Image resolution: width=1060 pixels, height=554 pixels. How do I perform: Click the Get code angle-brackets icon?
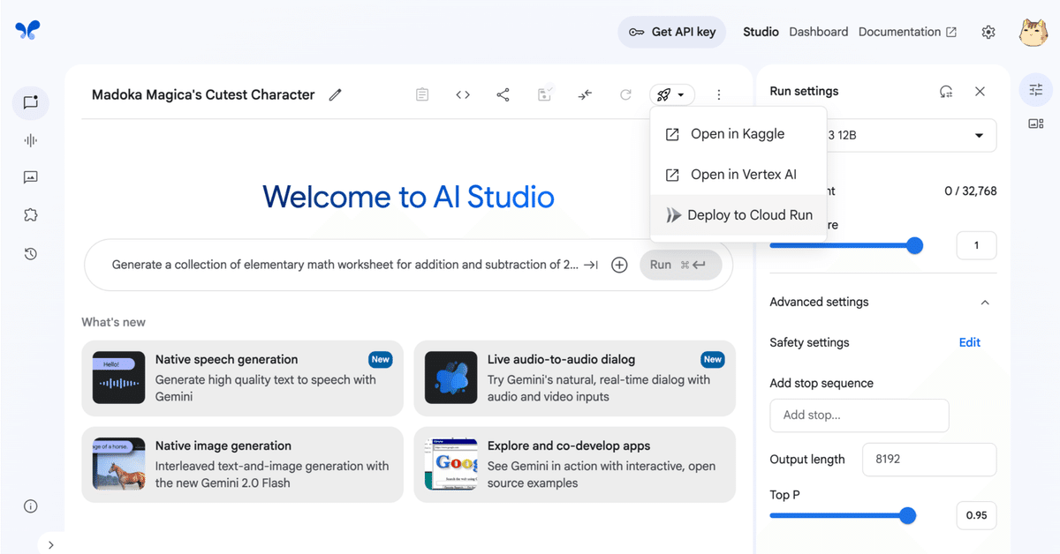[462, 94]
